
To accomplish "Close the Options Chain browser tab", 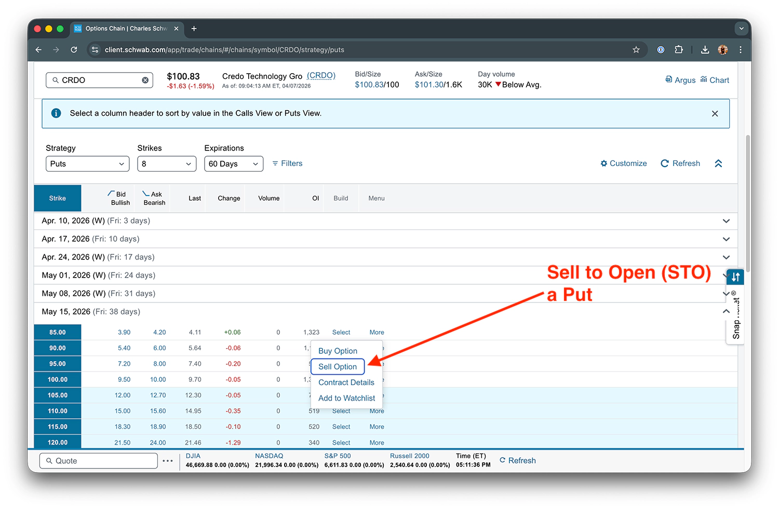I will pyautogui.click(x=176, y=29).
